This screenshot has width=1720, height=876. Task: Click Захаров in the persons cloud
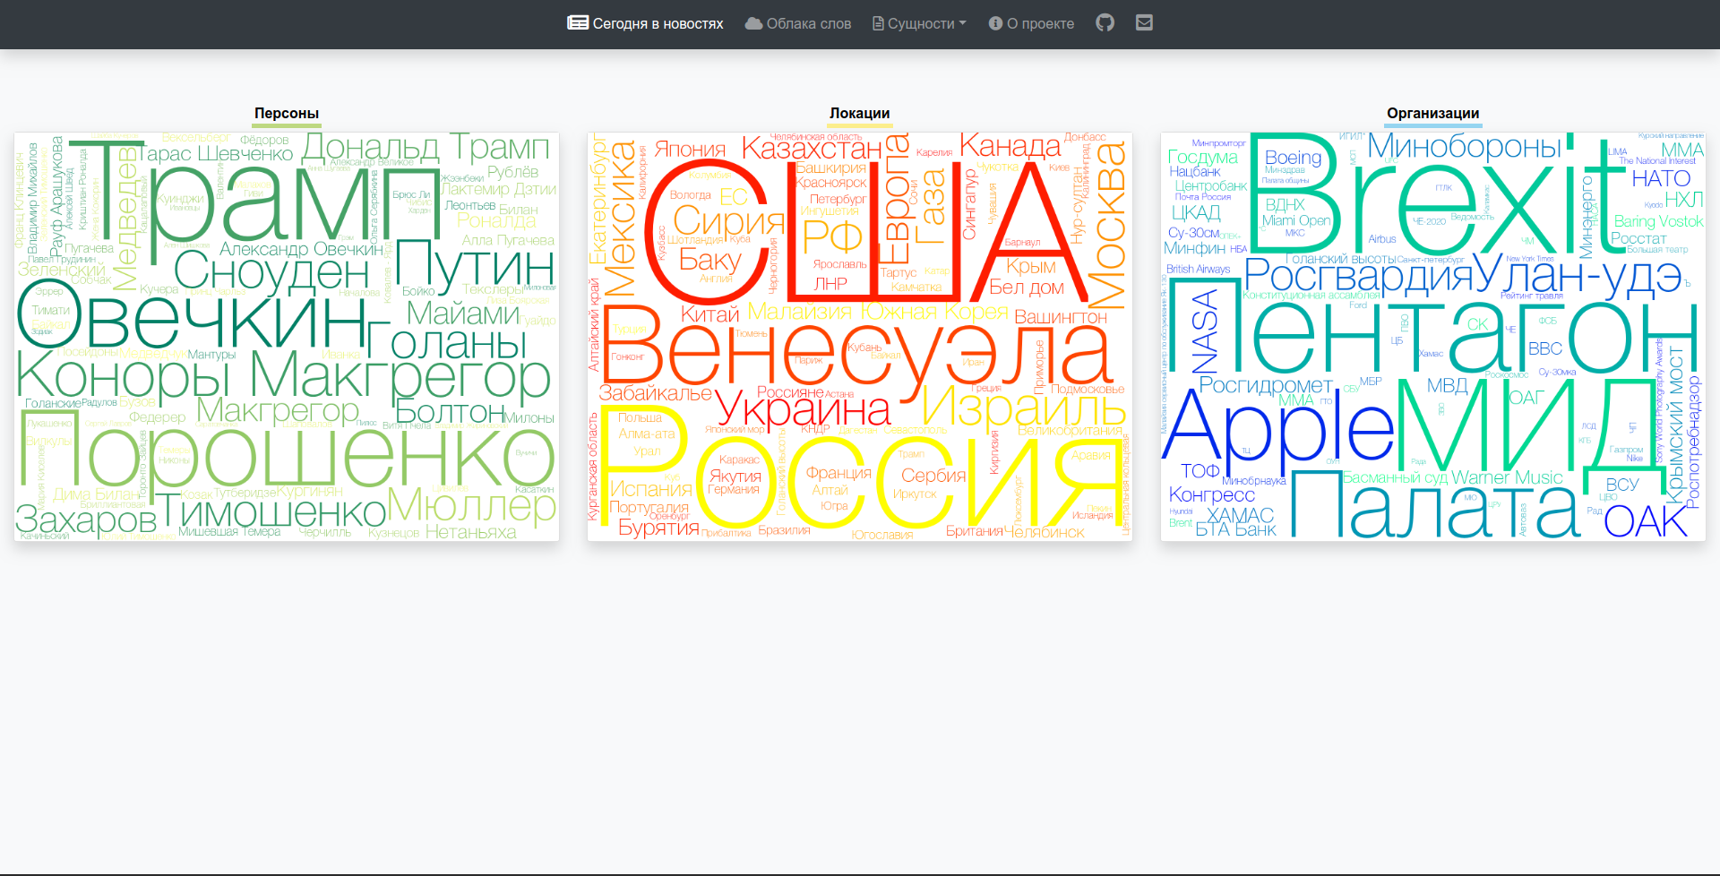click(86, 520)
